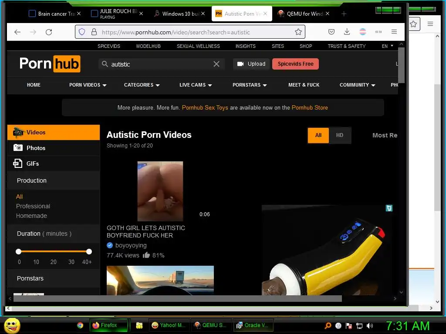Viewport: 446px width, 334px height.
Task: Reload the current page
Action: pyautogui.click(x=49, y=32)
